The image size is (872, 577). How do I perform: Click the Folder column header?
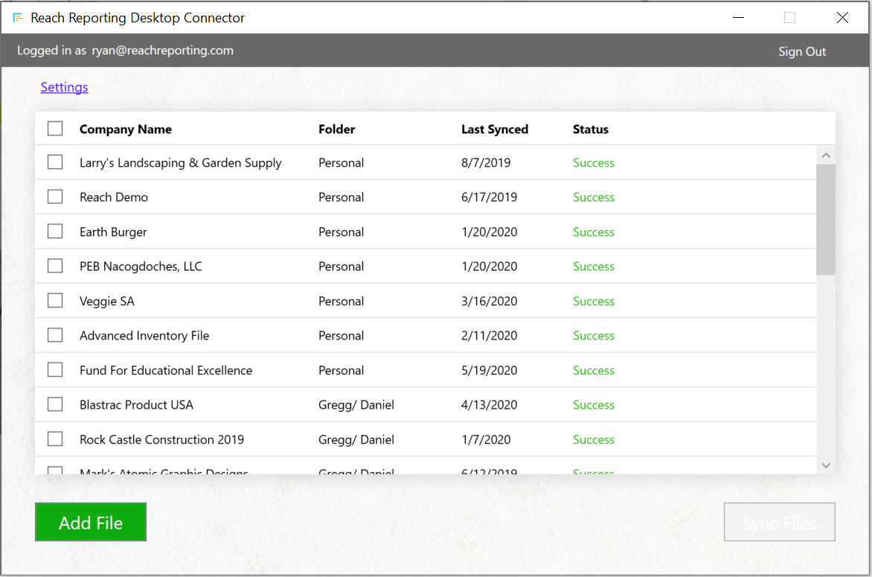(x=336, y=129)
